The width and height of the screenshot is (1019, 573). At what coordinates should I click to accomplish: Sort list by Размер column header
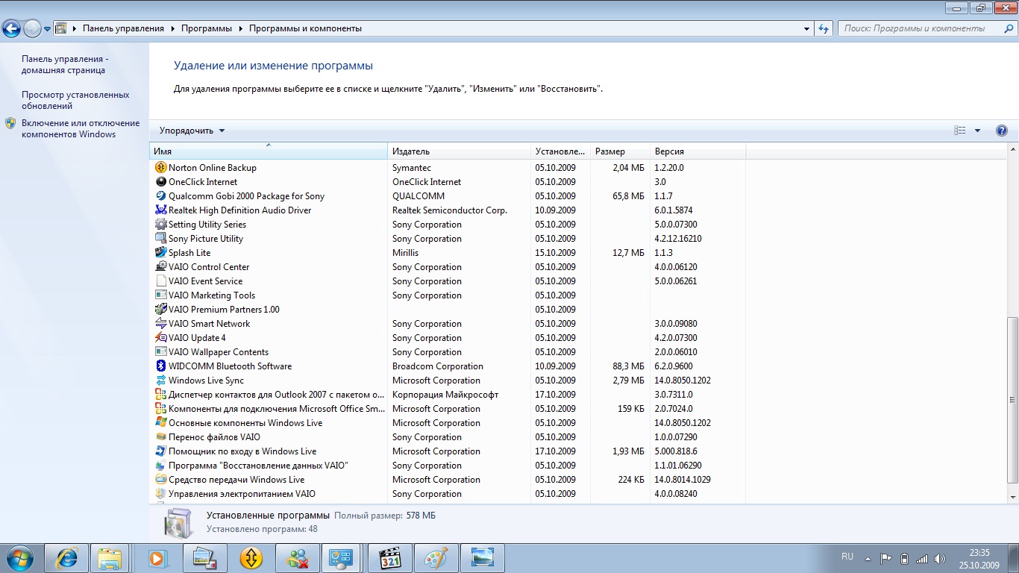620,151
